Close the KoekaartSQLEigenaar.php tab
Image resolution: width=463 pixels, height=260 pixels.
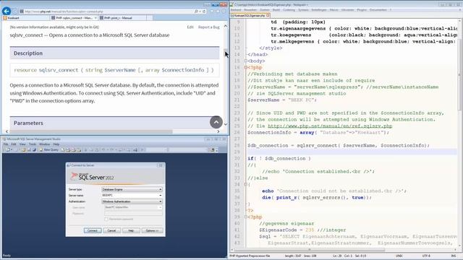(268, 15)
